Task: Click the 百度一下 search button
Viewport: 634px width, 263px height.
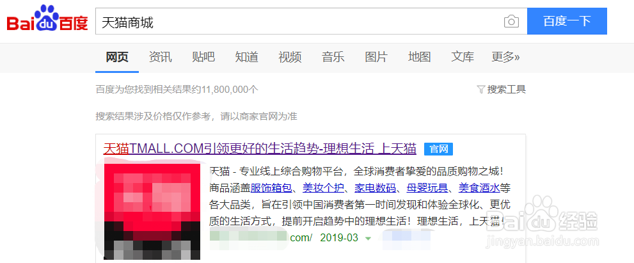Action: [567, 21]
